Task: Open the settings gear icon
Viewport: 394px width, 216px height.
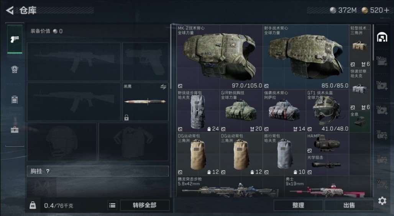Action: coord(382,201)
